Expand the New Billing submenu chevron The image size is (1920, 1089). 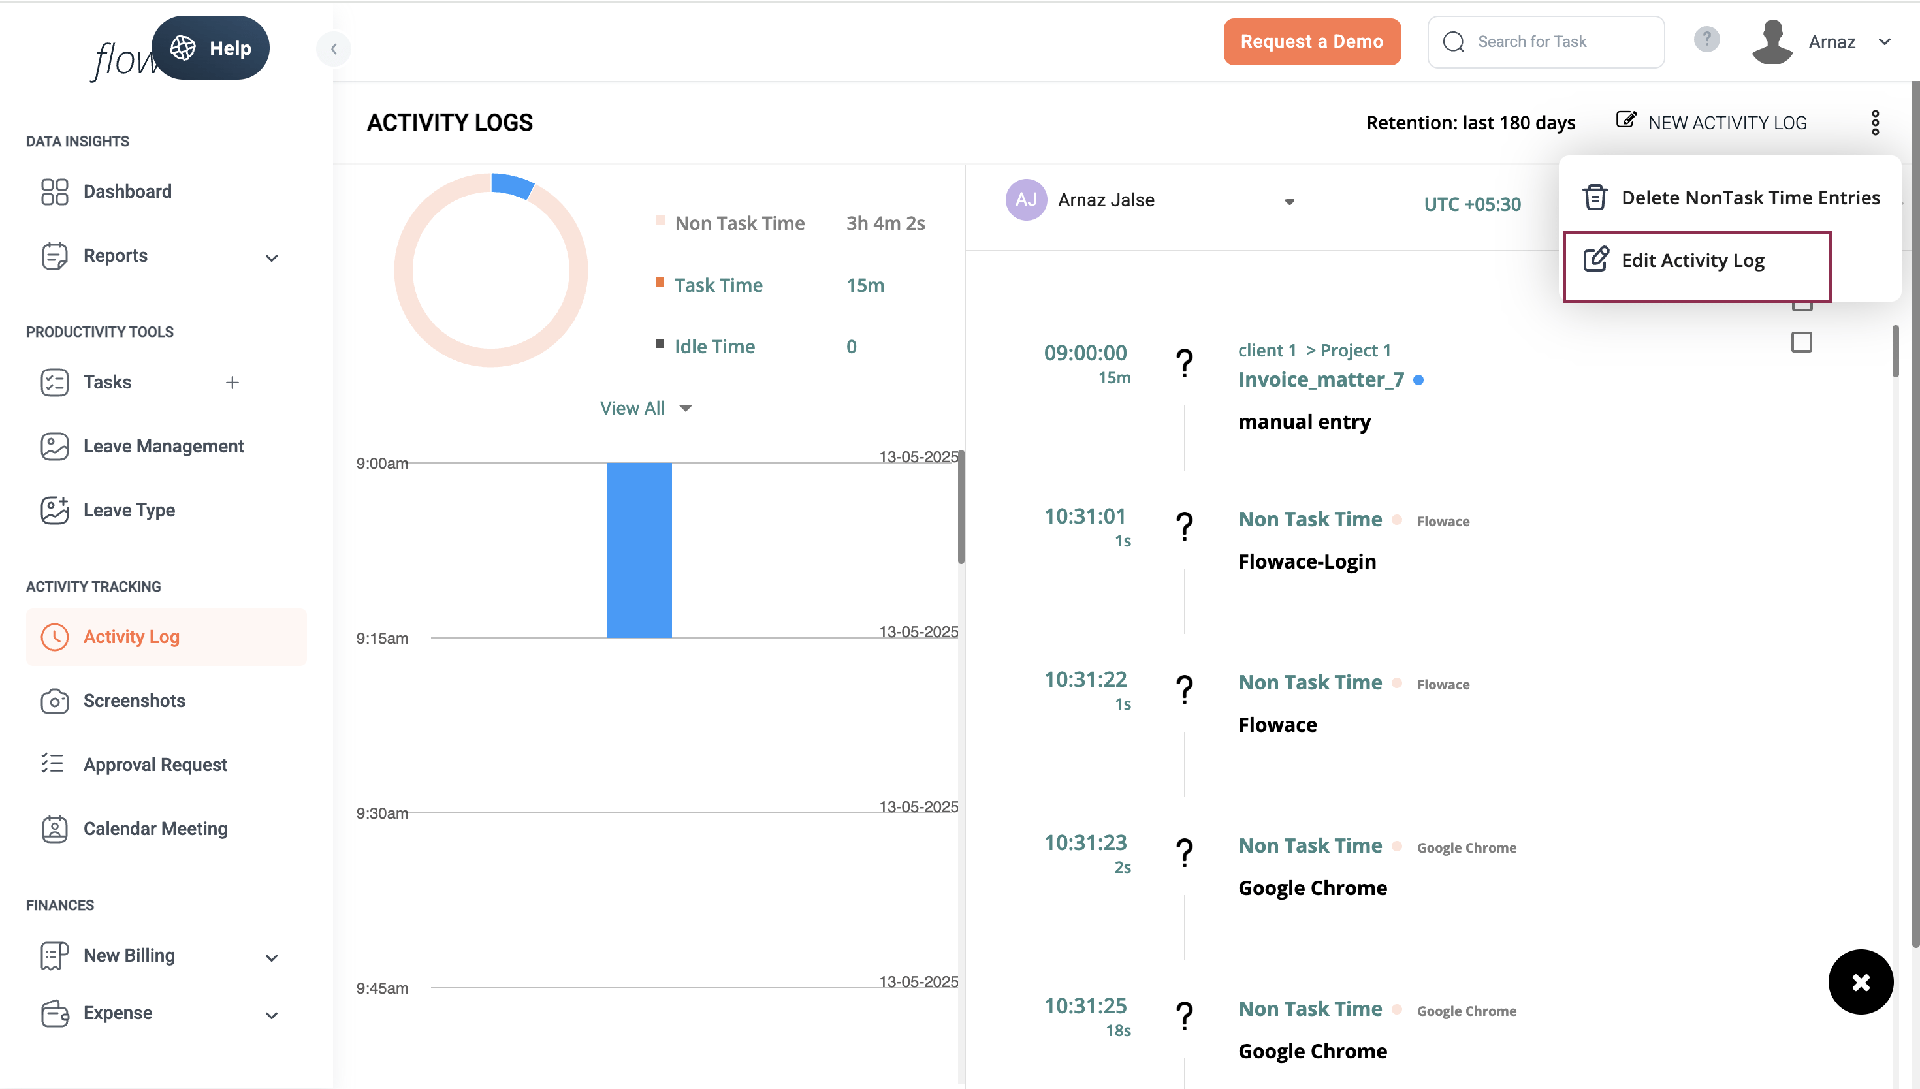click(272, 958)
